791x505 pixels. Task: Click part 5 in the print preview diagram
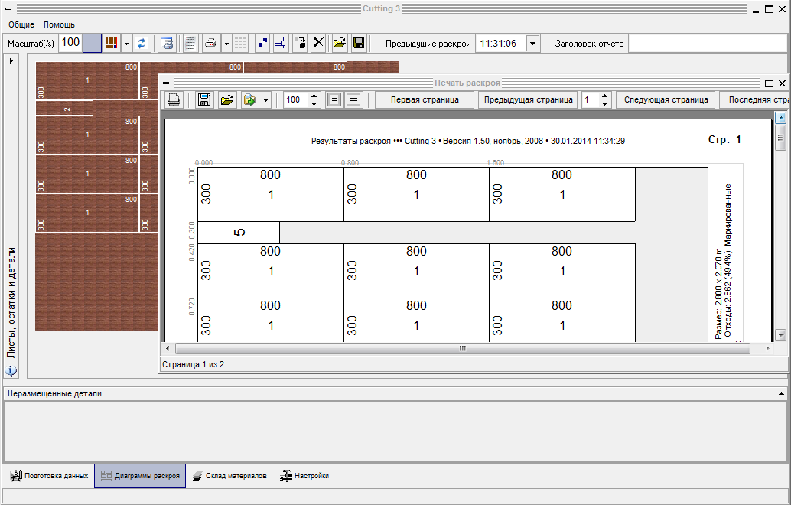pos(239,232)
